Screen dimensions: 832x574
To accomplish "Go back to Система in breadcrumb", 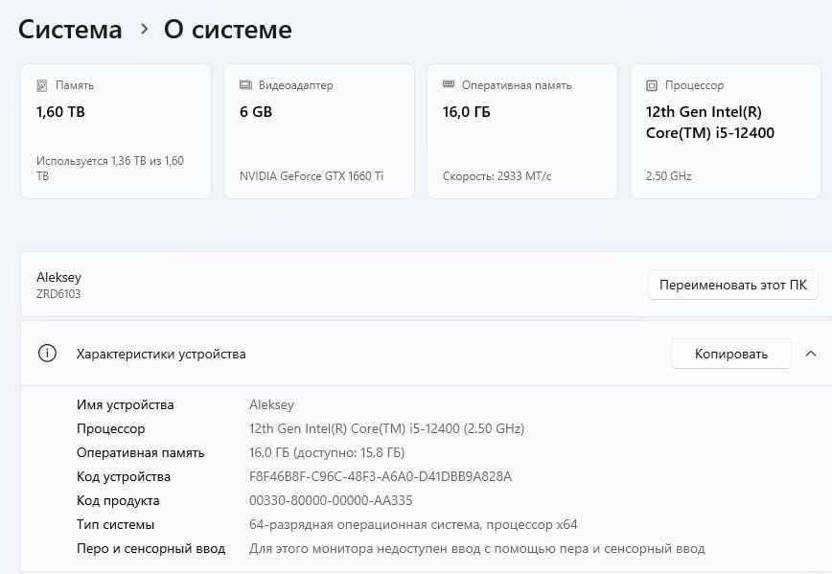I will (x=70, y=29).
